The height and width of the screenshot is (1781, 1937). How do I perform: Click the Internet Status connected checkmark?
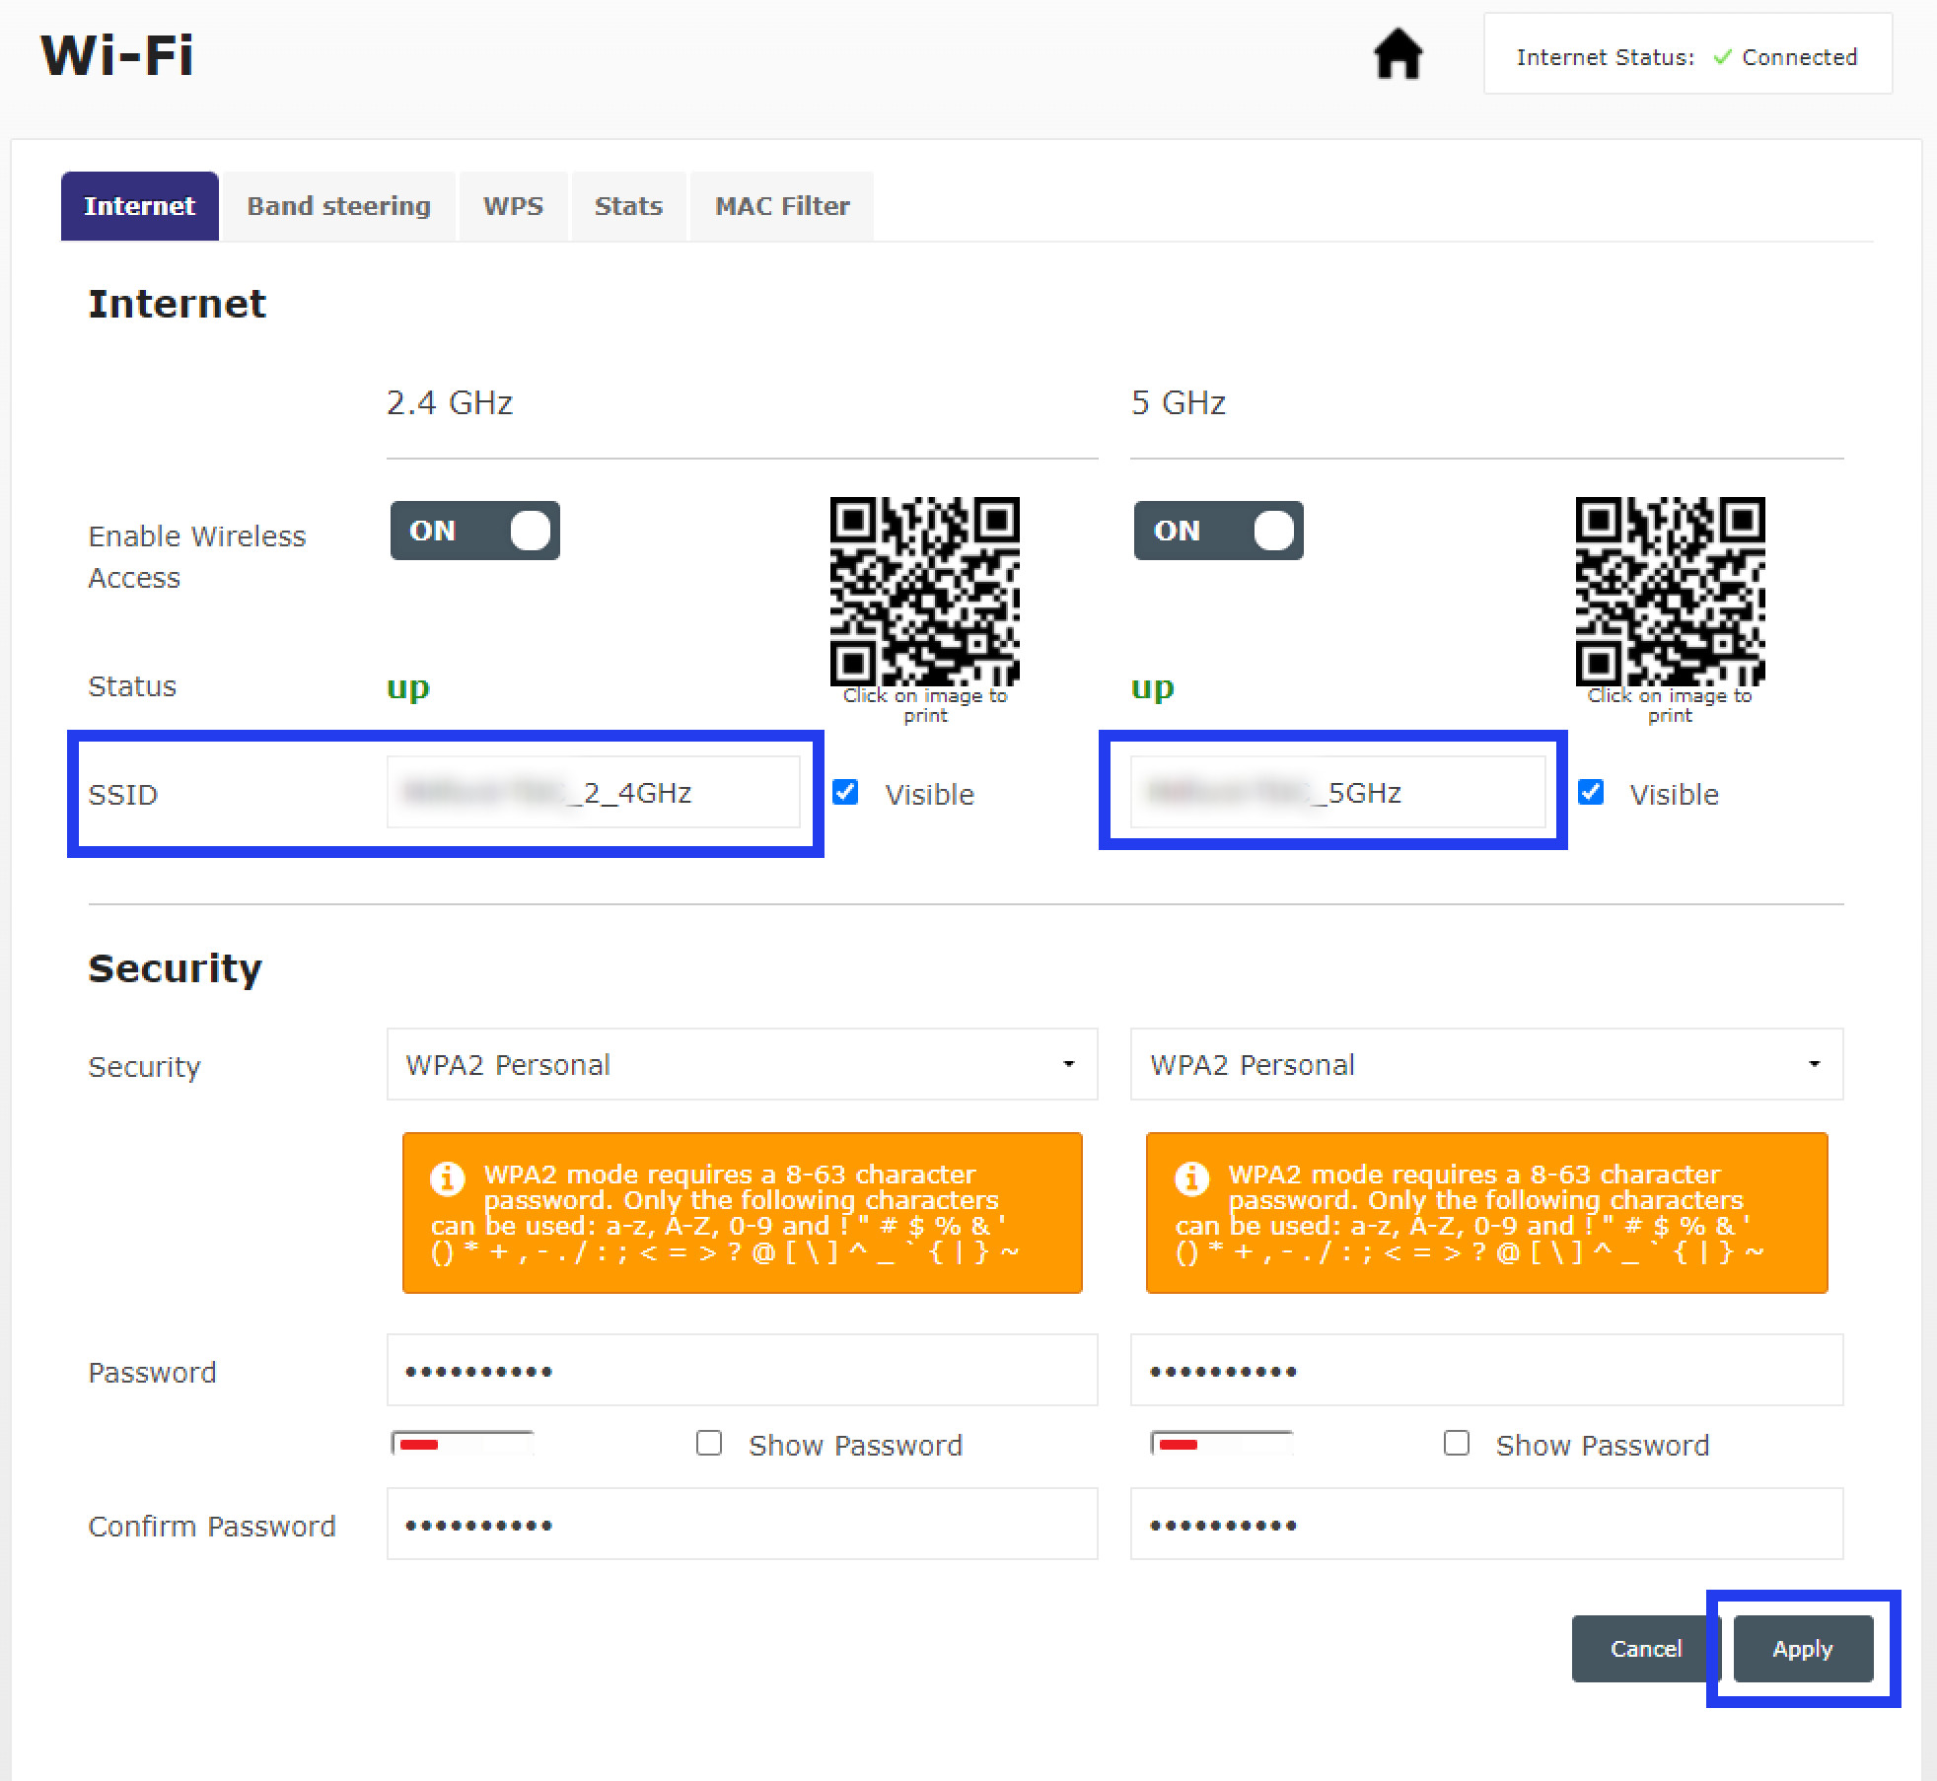1722,57
